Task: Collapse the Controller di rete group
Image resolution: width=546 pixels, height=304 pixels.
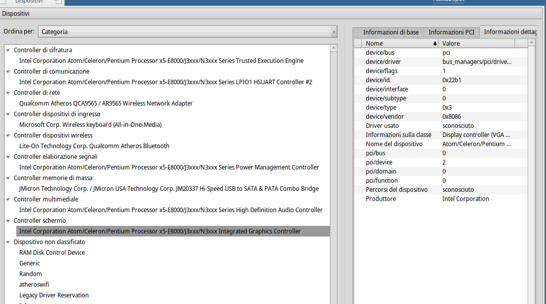Action: coord(8,93)
